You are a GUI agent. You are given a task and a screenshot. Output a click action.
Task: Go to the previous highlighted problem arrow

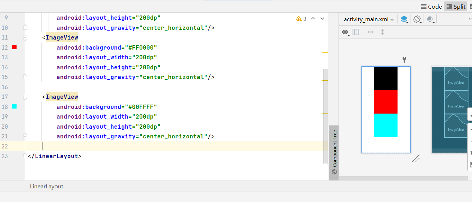[313, 18]
